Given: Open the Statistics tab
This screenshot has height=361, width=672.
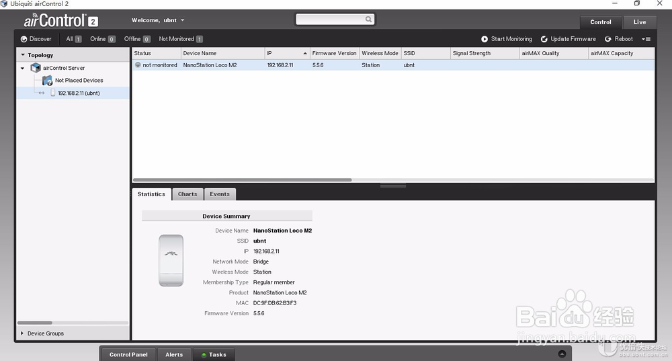Looking at the screenshot, I should pos(151,194).
